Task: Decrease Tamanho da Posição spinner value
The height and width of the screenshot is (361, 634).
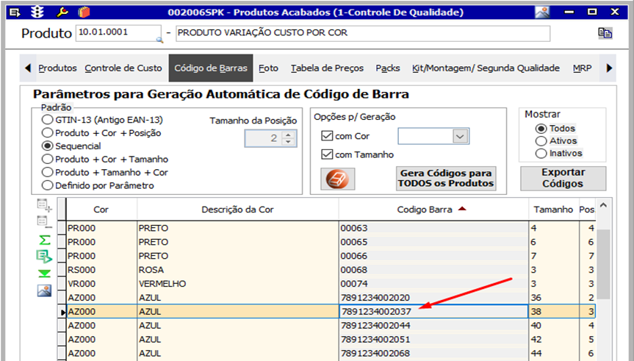Action: (x=288, y=142)
